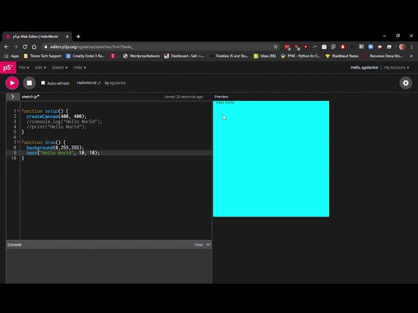The image size is (418, 313).
Task: Open Blackbaud Status bookmark
Action: click(342, 56)
